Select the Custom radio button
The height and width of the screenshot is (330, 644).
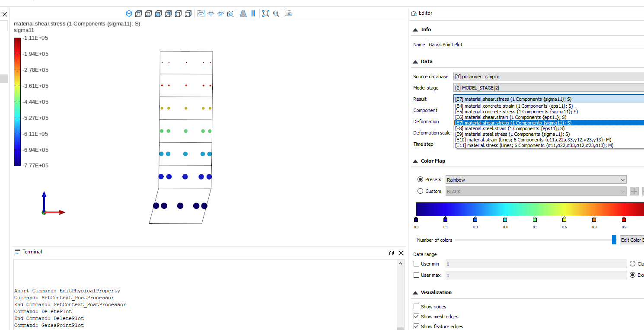pyautogui.click(x=420, y=191)
